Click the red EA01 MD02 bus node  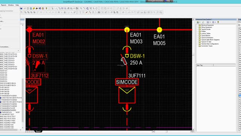29,29
